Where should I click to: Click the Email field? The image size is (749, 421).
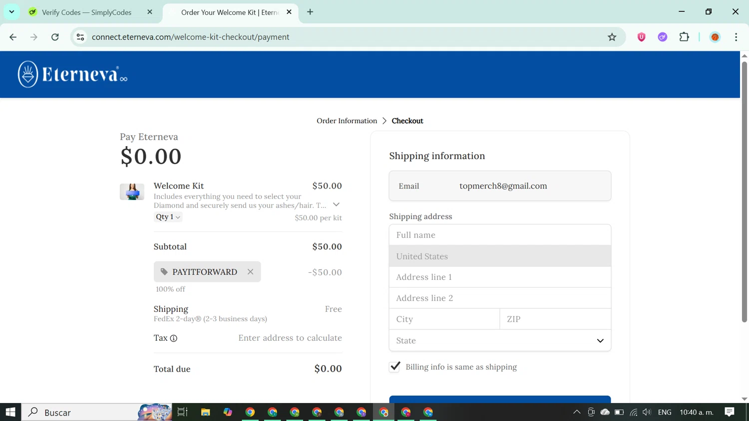[x=500, y=186]
